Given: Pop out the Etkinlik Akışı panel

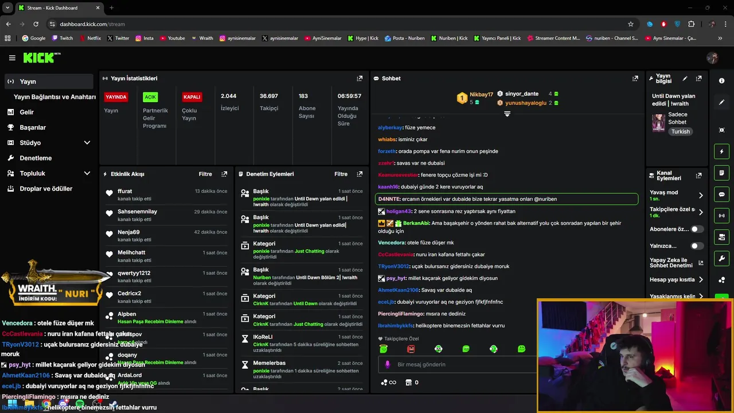Looking at the screenshot, I should [x=224, y=174].
